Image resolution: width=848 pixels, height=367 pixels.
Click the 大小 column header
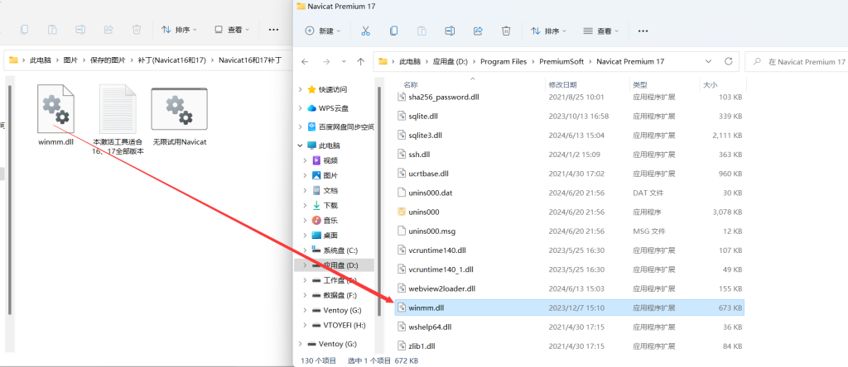pos(711,84)
